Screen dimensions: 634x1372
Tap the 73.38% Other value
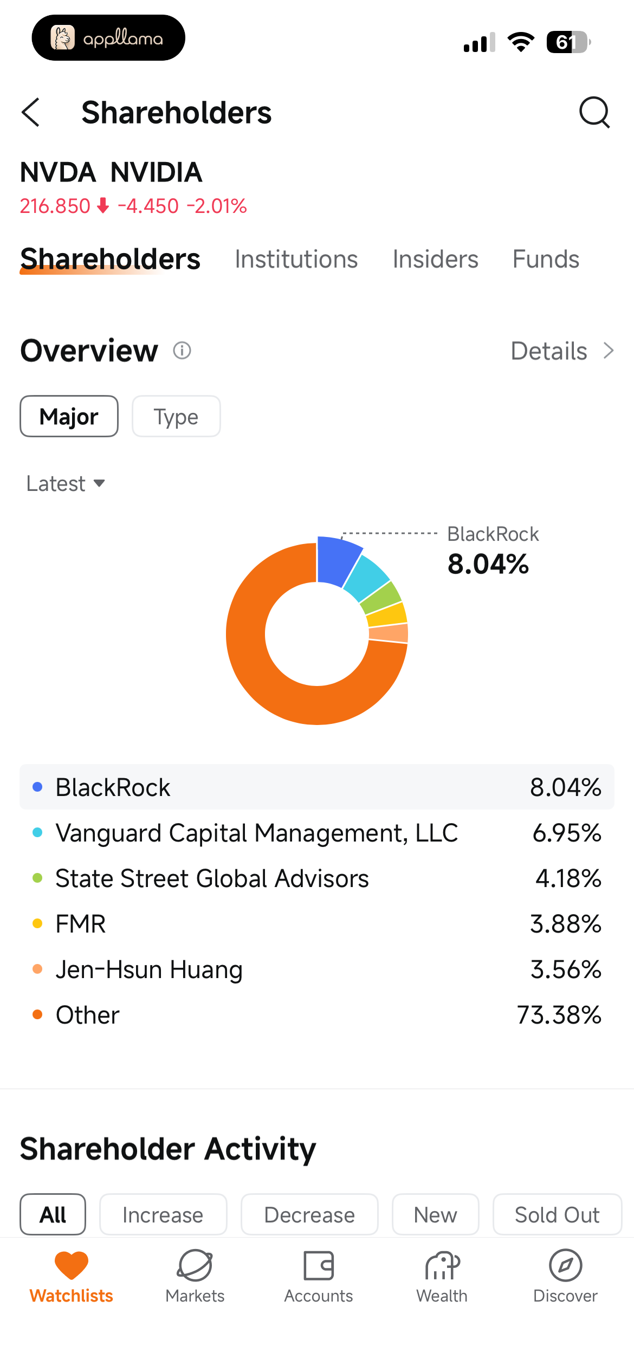(559, 1014)
